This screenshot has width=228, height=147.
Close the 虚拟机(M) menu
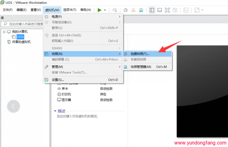[52, 10]
